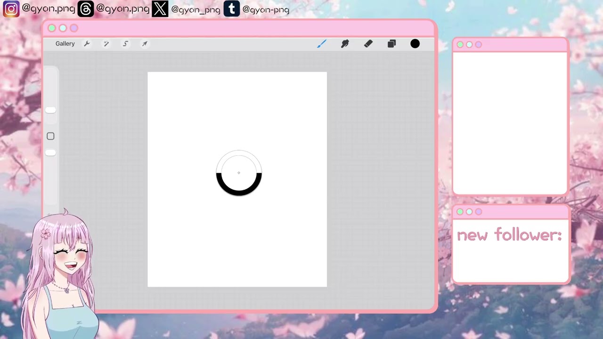Select the Smudge tool
Screen dimensions: 603x339
[345, 44]
